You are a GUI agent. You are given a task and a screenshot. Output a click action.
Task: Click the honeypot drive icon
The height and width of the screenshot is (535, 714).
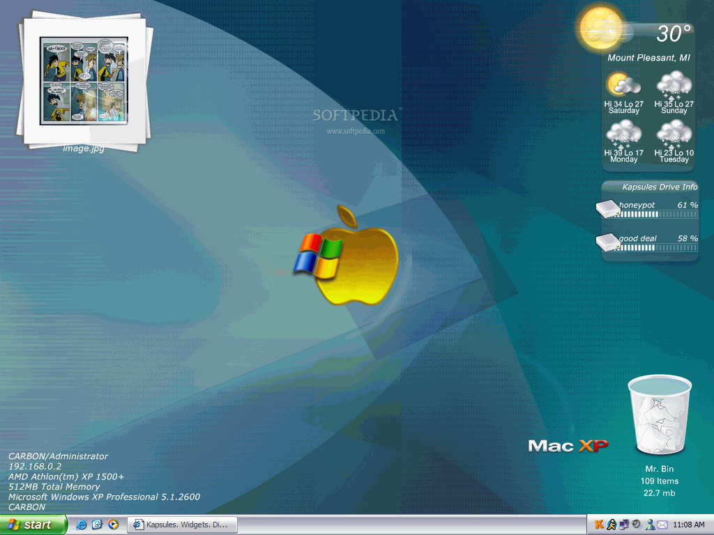coord(608,209)
